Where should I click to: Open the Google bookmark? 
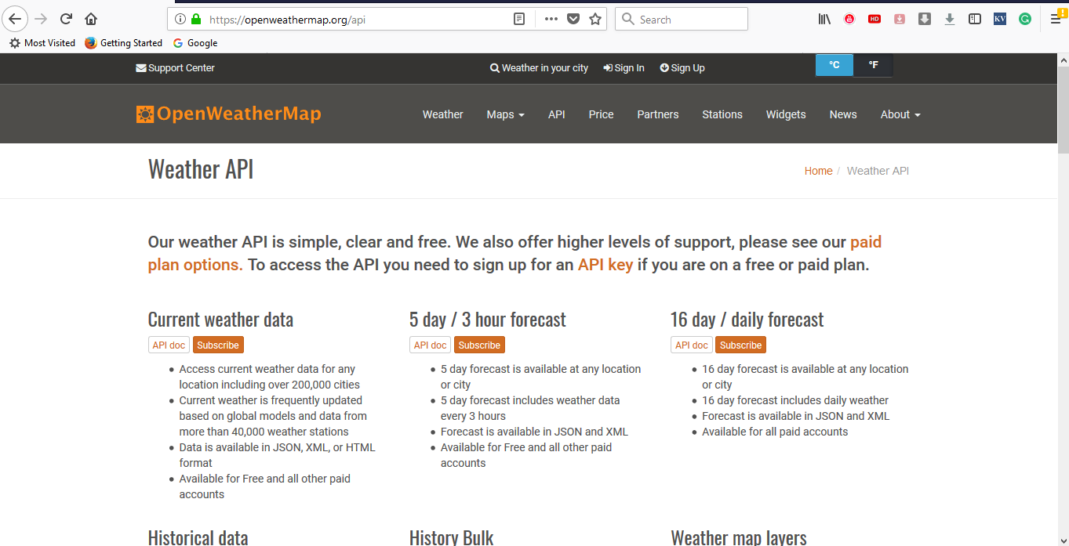195,43
